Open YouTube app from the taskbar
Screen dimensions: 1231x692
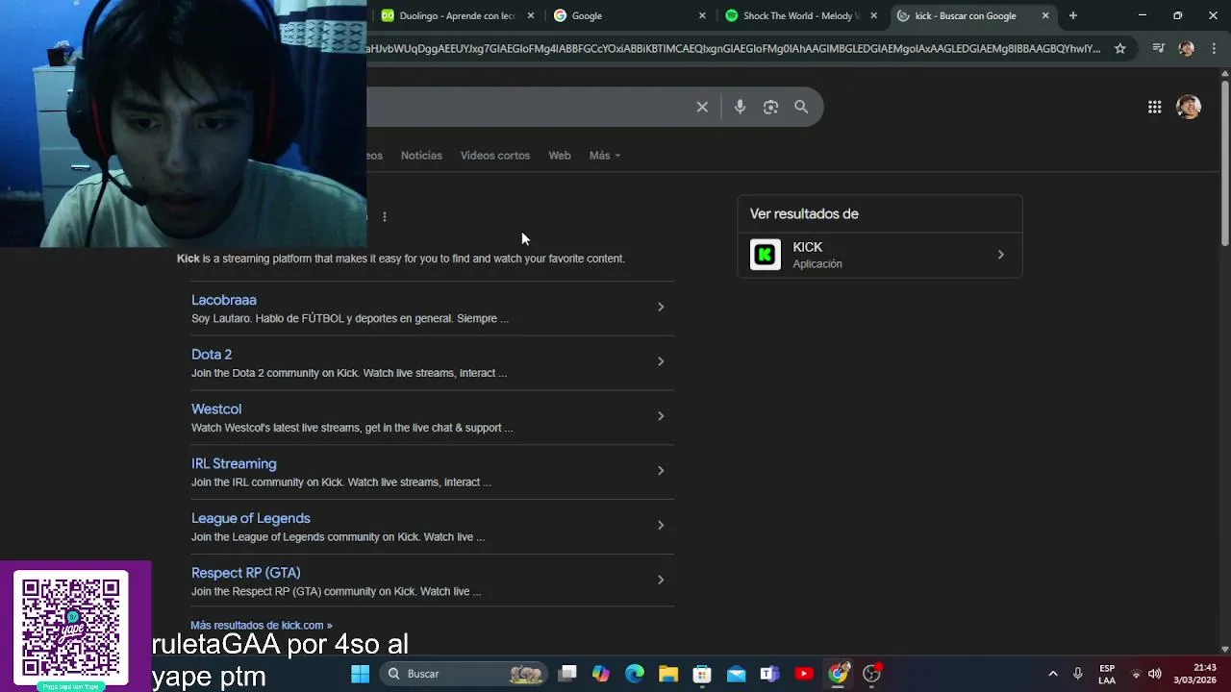804,674
